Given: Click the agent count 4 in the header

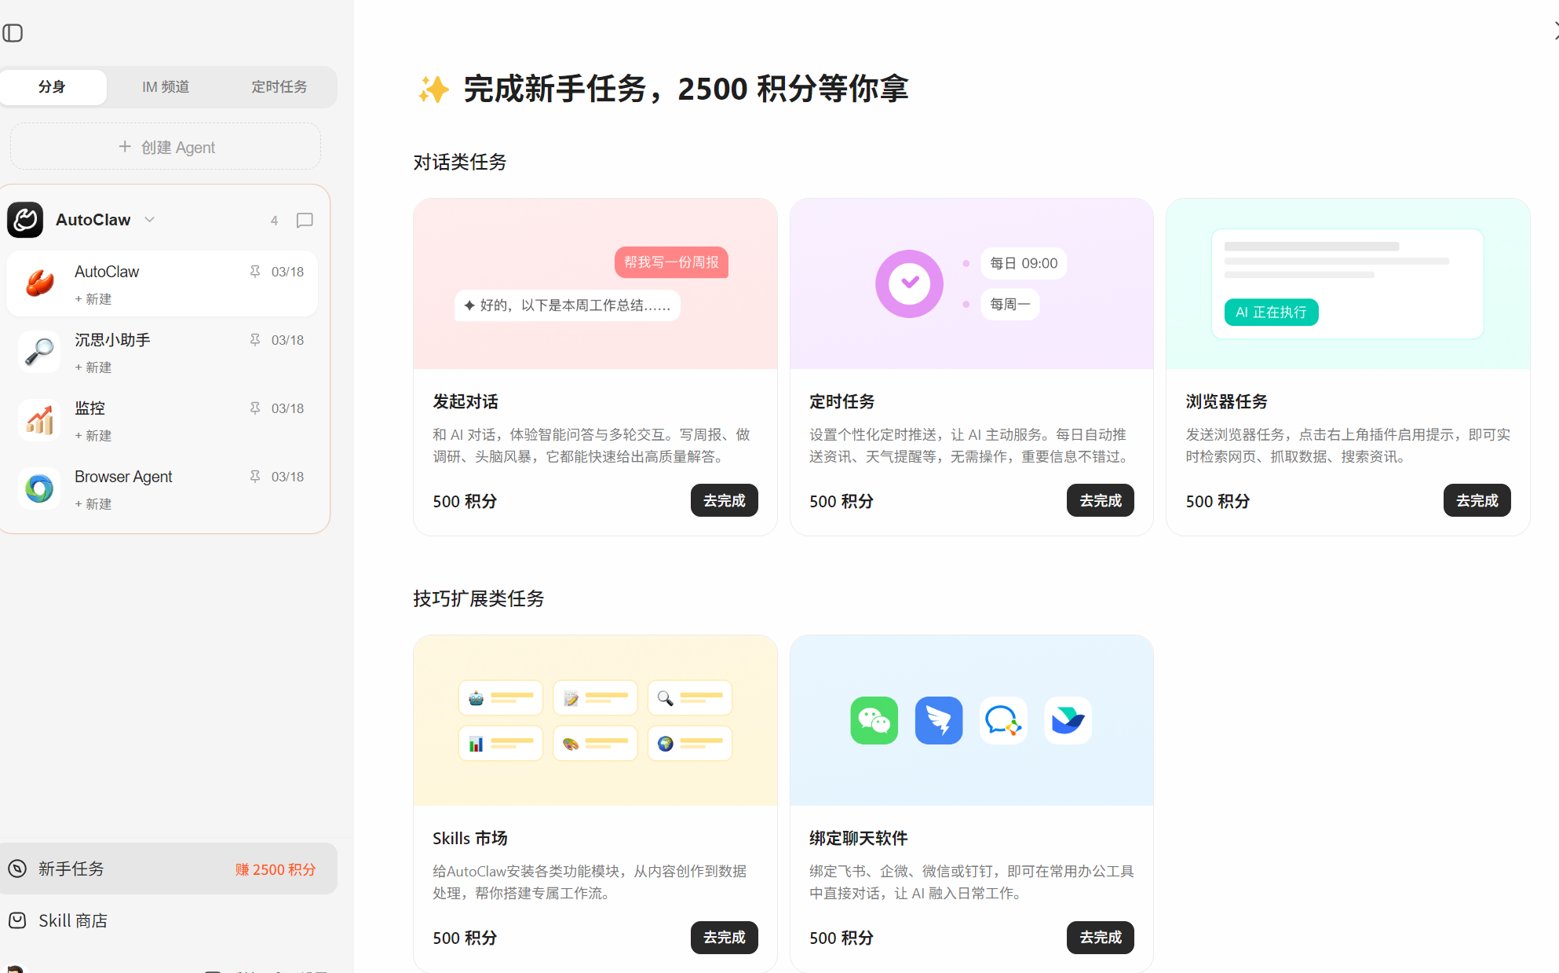Looking at the screenshot, I should (274, 221).
